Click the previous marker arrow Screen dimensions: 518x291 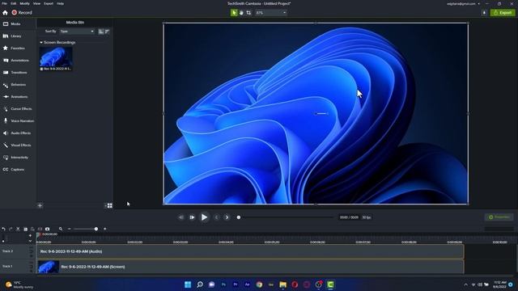click(217, 217)
